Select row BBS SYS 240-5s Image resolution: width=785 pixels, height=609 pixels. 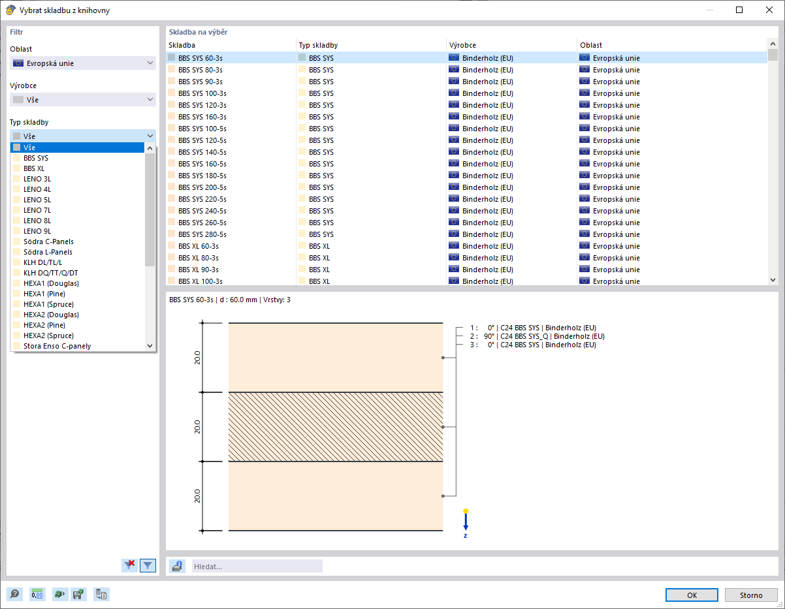pyautogui.click(x=466, y=211)
